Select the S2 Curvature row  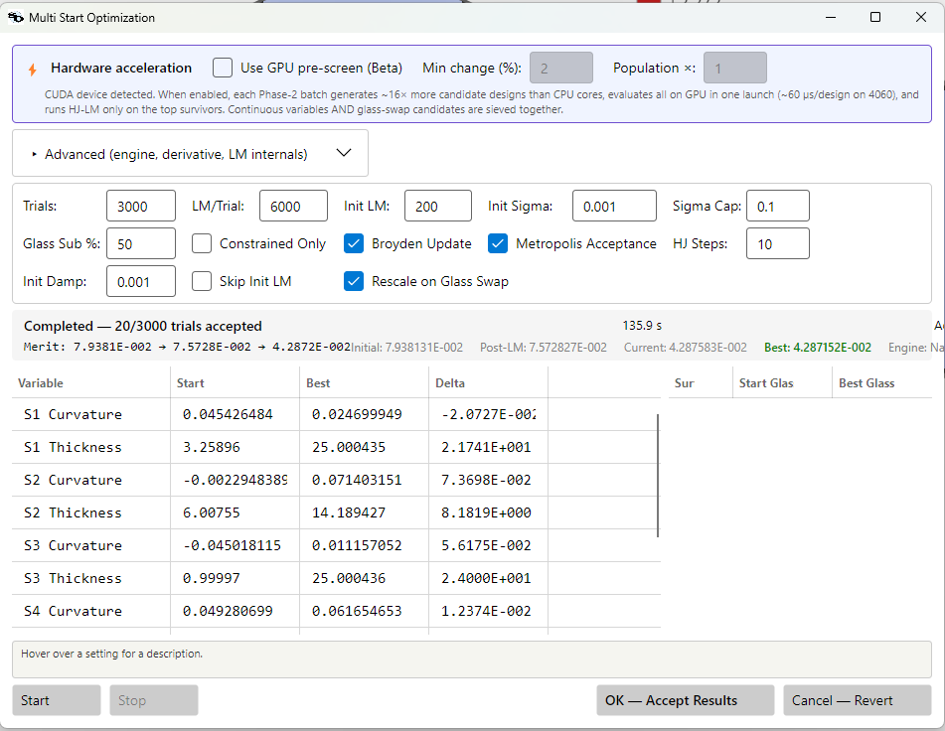coord(336,480)
